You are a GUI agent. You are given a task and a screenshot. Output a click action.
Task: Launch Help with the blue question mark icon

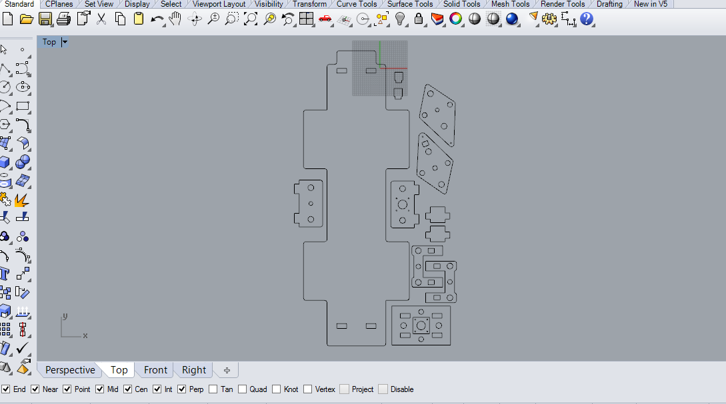click(x=585, y=19)
